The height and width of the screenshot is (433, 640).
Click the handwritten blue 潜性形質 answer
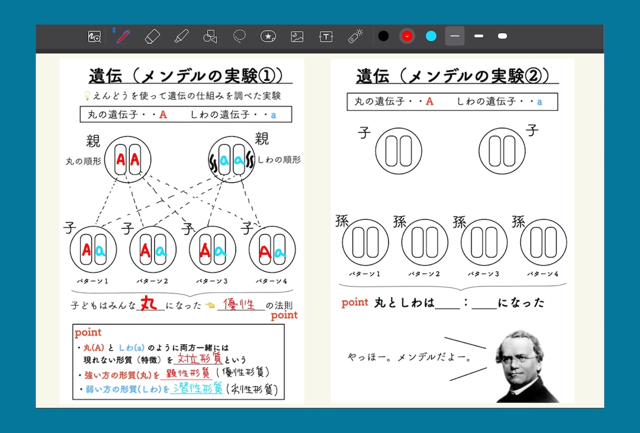pos(197,388)
